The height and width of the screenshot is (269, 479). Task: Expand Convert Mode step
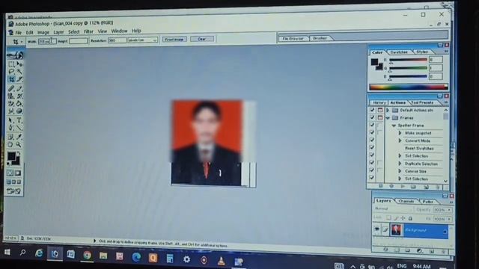click(x=400, y=140)
